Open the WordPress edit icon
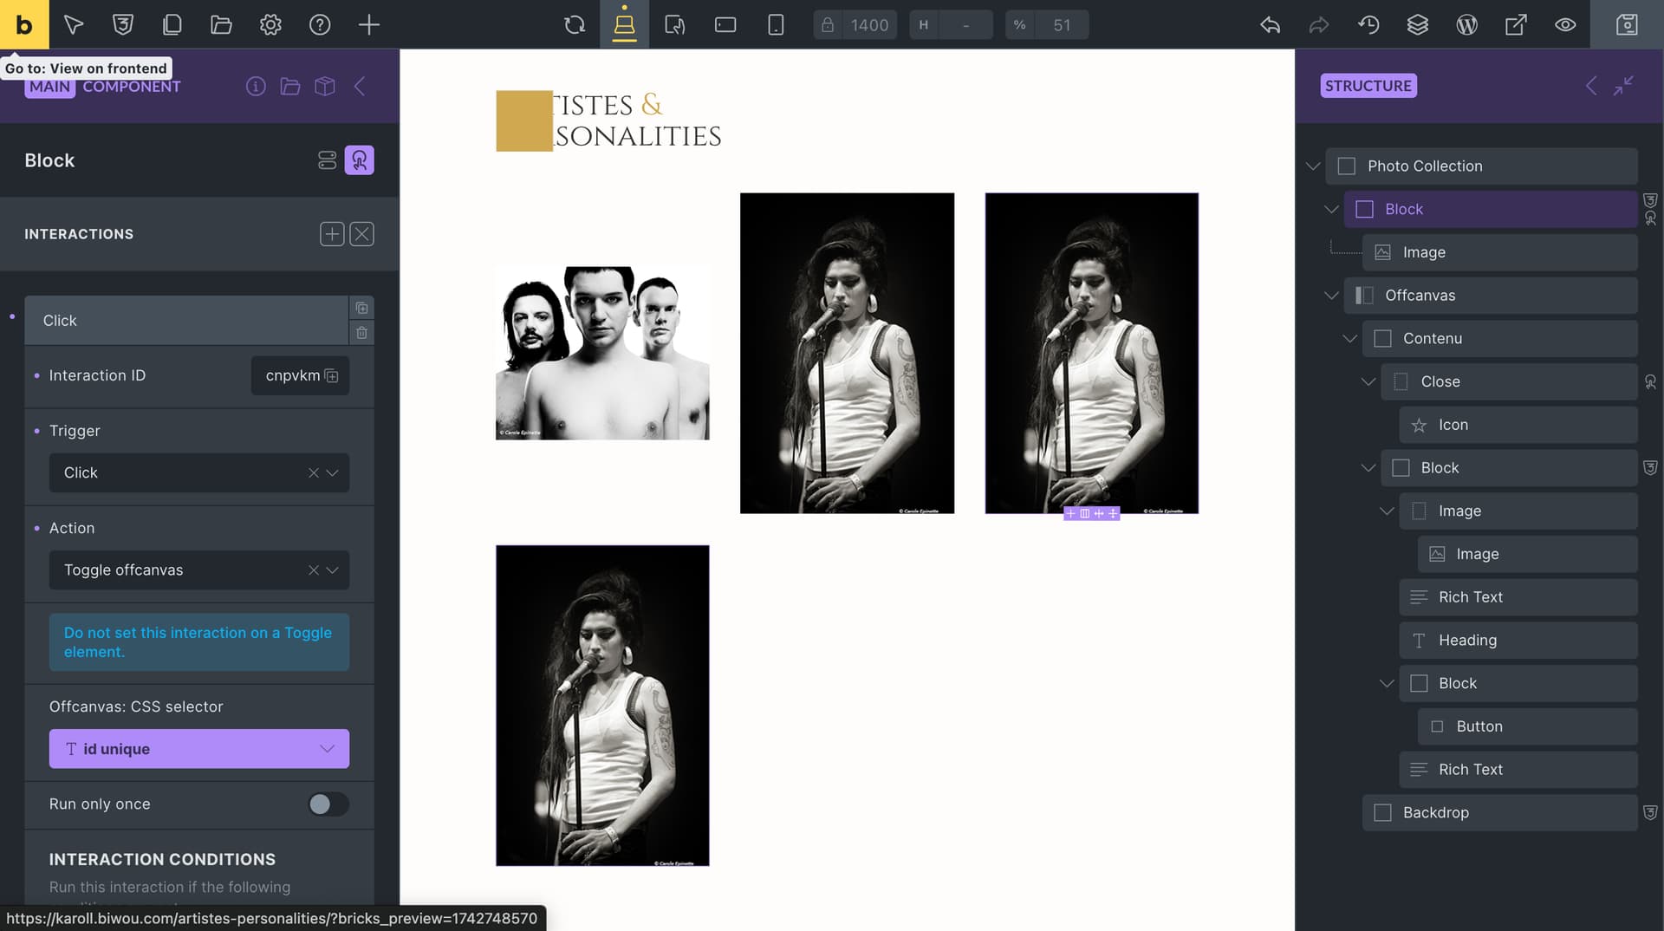1664x931 pixels. coord(1466,24)
